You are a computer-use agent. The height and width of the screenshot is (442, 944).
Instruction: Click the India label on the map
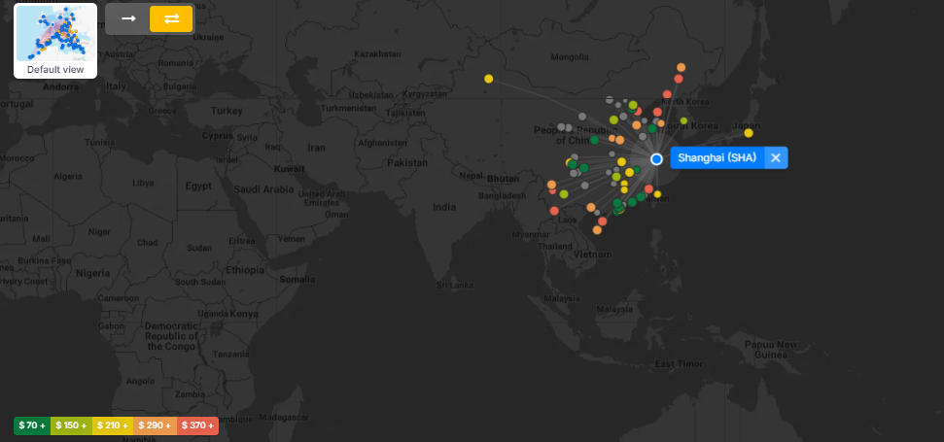[x=444, y=207]
